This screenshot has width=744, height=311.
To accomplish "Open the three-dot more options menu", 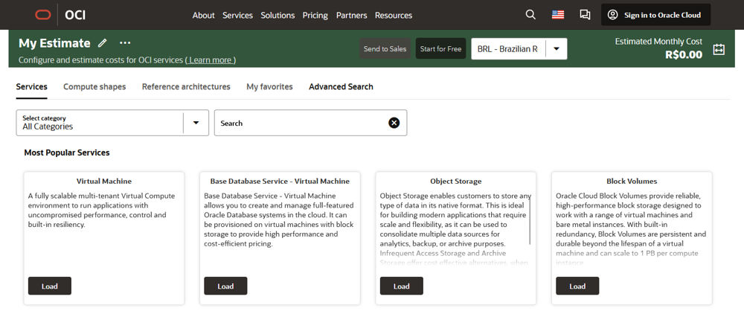I will (125, 43).
